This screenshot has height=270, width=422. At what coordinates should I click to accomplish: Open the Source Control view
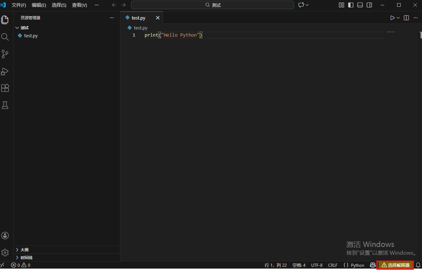click(x=5, y=54)
